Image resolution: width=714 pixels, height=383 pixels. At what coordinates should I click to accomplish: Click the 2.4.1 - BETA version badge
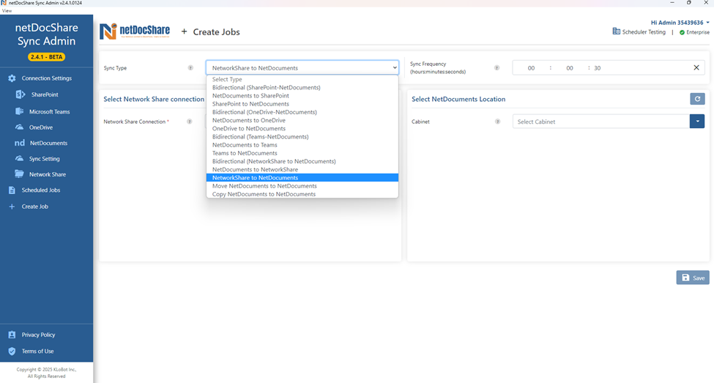pos(46,57)
